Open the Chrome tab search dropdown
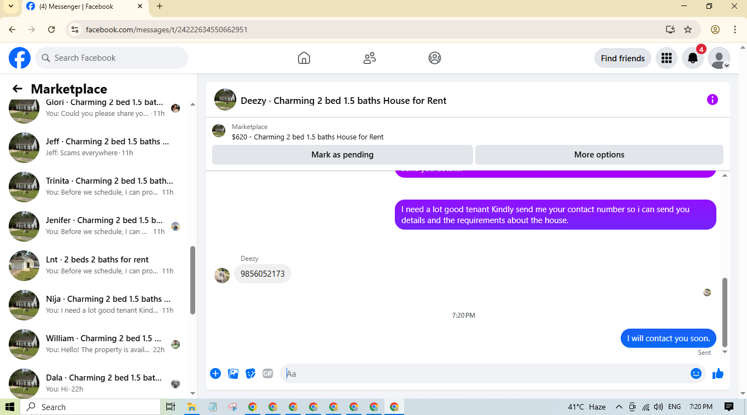This screenshot has height=415, width=747. [x=10, y=7]
